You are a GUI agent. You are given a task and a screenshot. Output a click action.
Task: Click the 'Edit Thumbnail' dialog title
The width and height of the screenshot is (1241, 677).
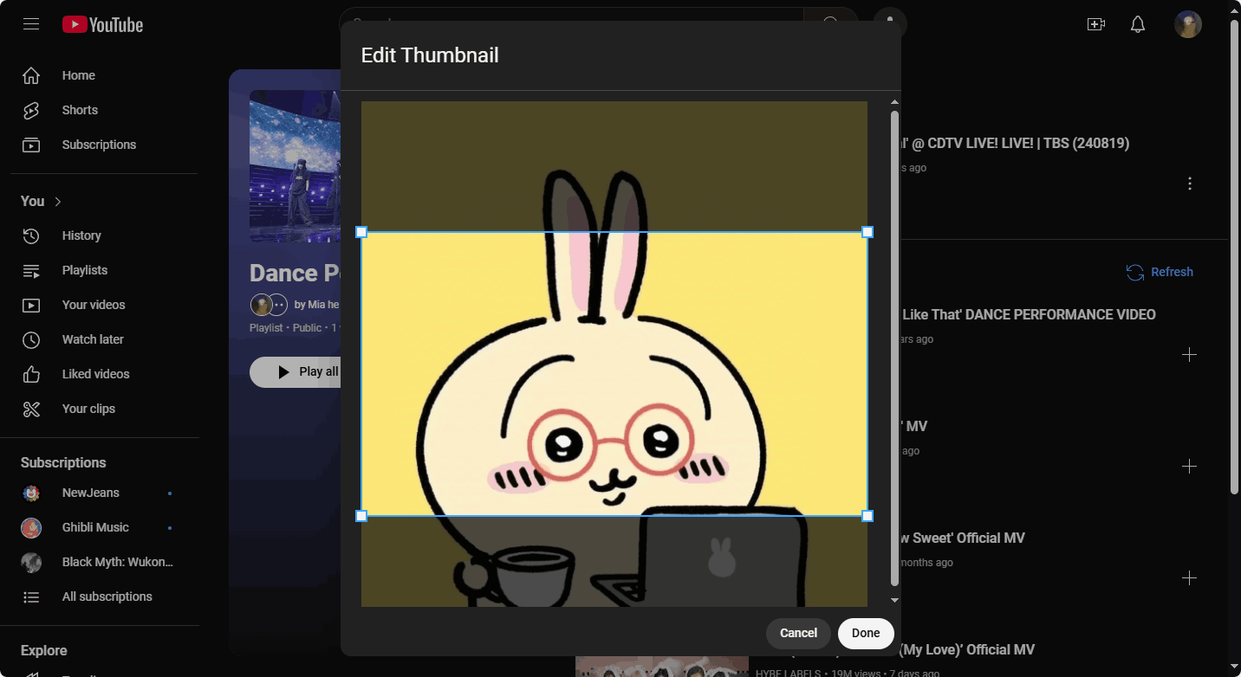coord(430,55)
